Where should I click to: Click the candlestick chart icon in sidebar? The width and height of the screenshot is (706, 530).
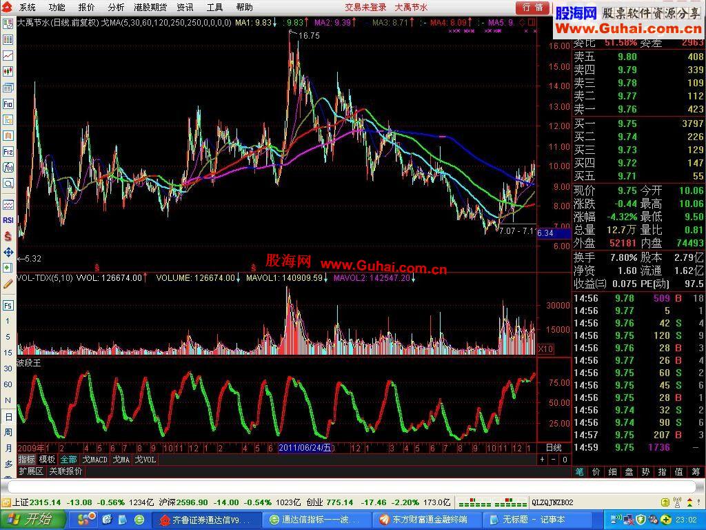[x=8, y=71]
